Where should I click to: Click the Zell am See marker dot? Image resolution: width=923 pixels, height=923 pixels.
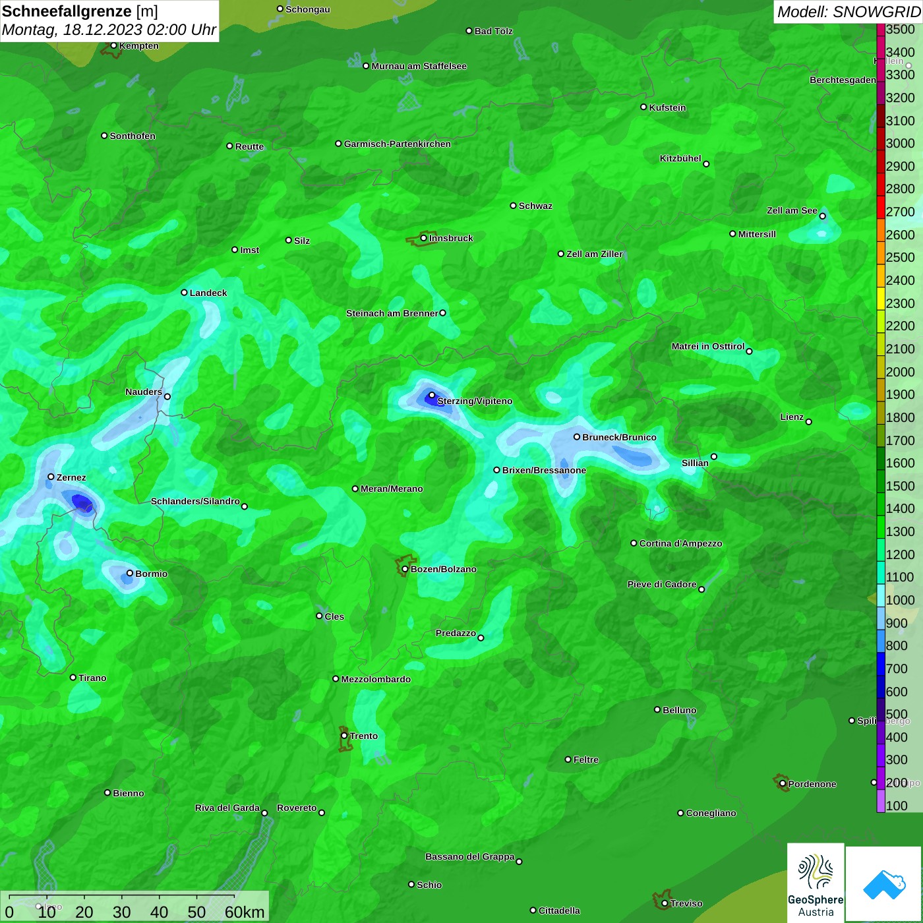(822, 216)
